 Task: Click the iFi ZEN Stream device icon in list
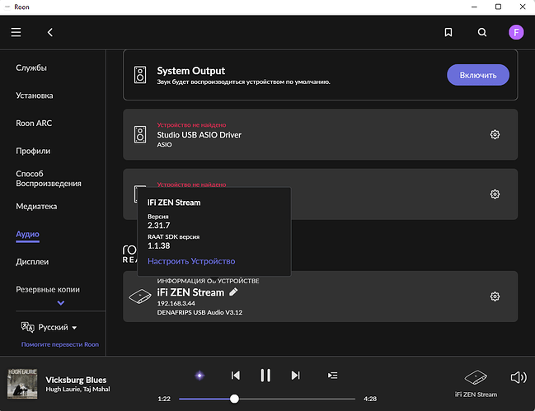pos(140,297)
